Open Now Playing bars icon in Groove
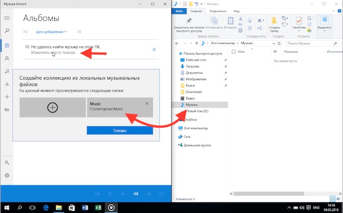343x213 pixels. coord(7,84)
